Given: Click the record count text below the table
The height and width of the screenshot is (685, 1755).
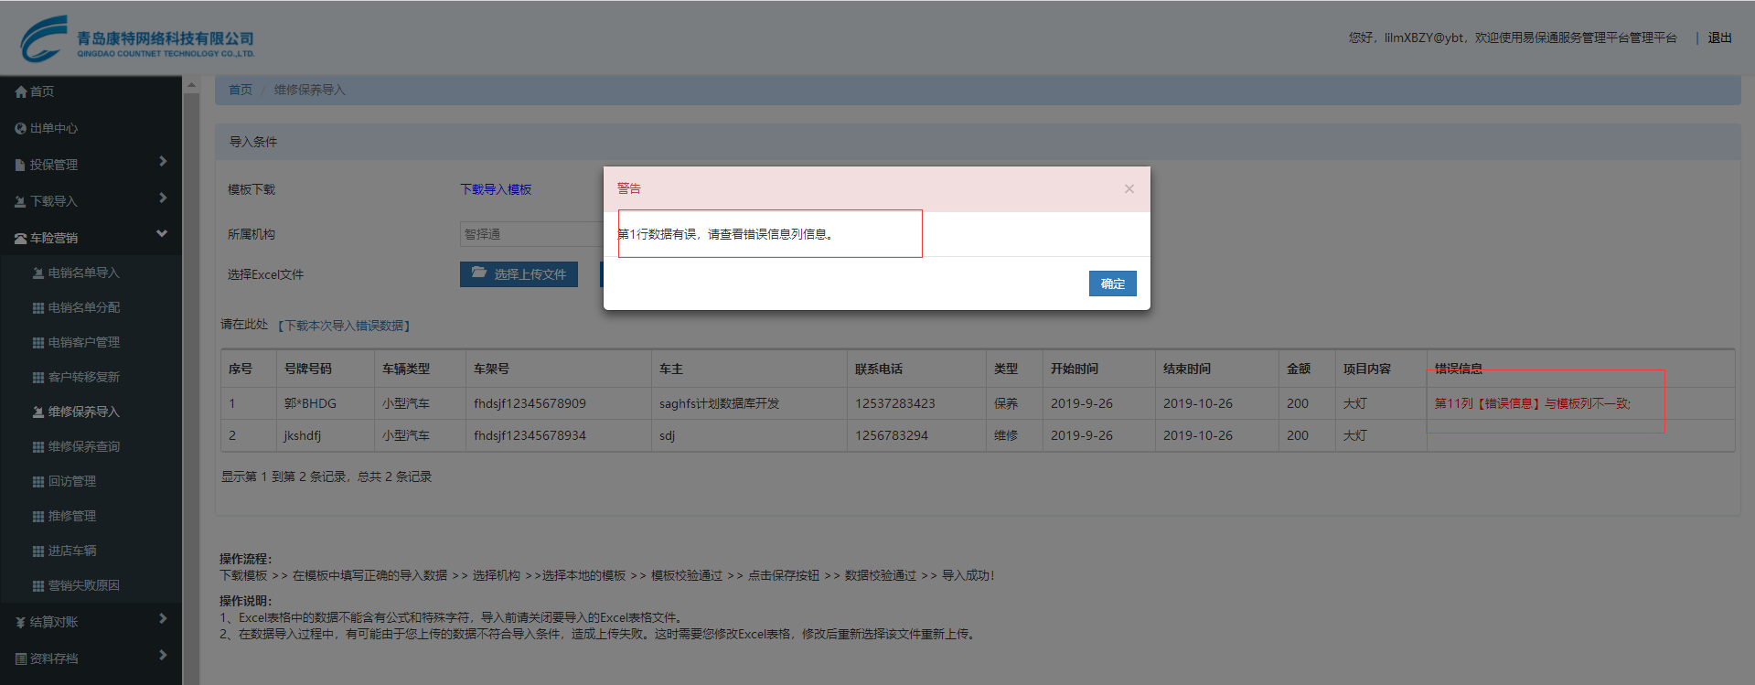Looking at the screenshot, I should (x=326, y=476).
